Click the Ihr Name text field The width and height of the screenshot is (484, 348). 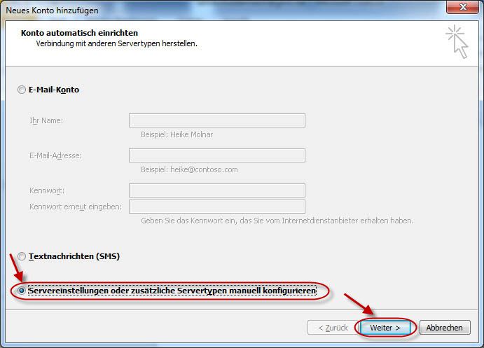point(217,120)
